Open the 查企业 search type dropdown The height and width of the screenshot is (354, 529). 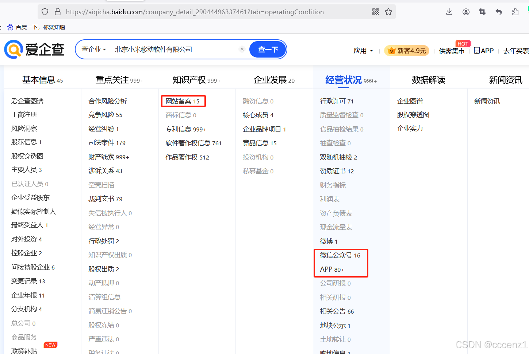tap(93, 49)
